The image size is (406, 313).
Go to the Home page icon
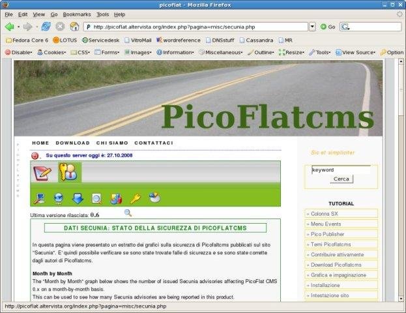click(74, 27)
